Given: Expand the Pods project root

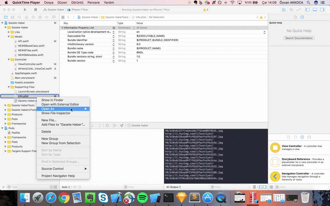Looking at the screenshot, I should pos(2,128).
